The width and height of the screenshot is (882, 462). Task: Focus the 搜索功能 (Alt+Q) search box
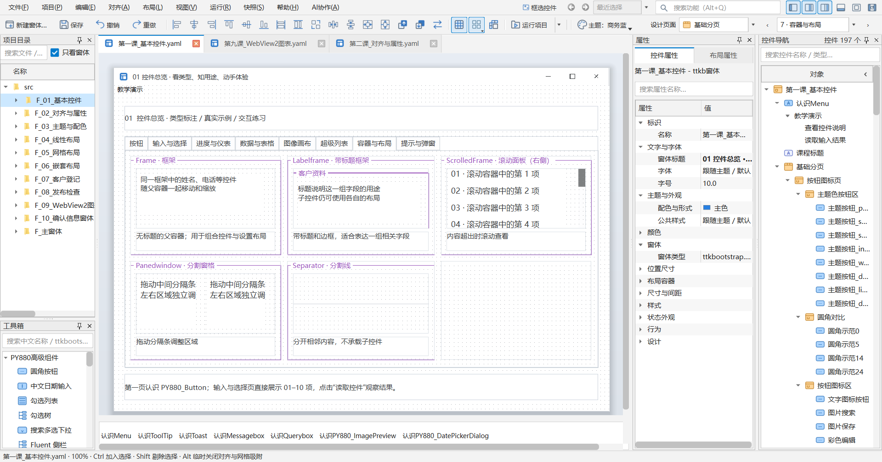tap(718, 7)
